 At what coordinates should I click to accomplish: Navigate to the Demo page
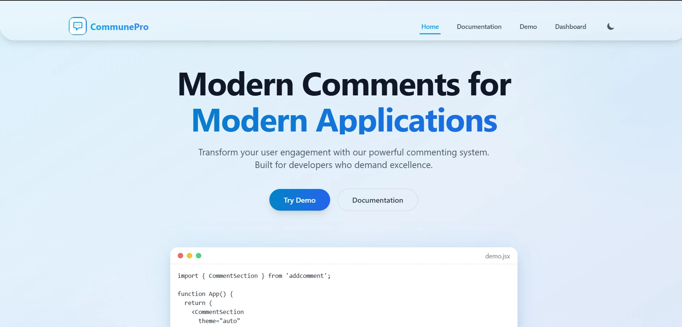528,26
